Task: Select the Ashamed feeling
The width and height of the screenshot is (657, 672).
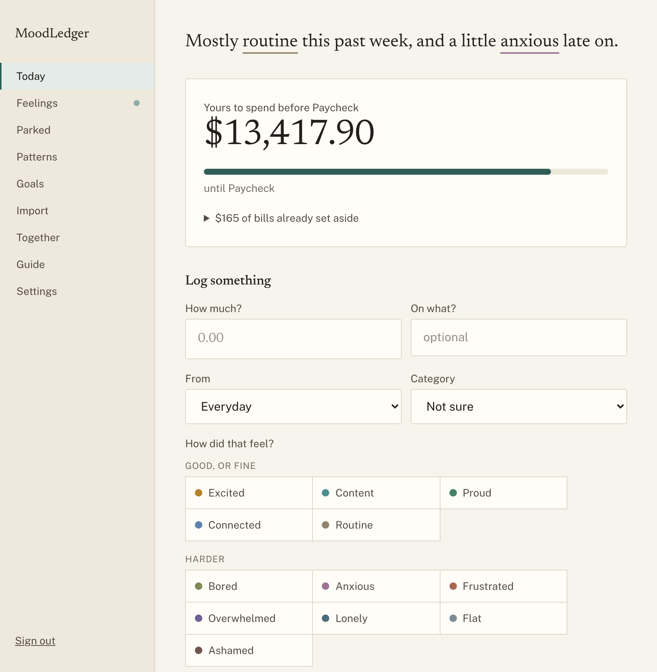Action: [x=249, y=650]
